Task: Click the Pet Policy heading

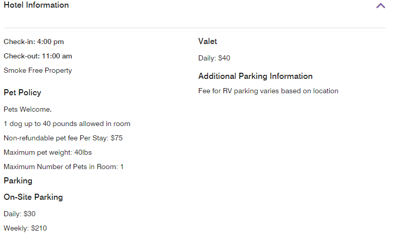Action: point(22,93)
